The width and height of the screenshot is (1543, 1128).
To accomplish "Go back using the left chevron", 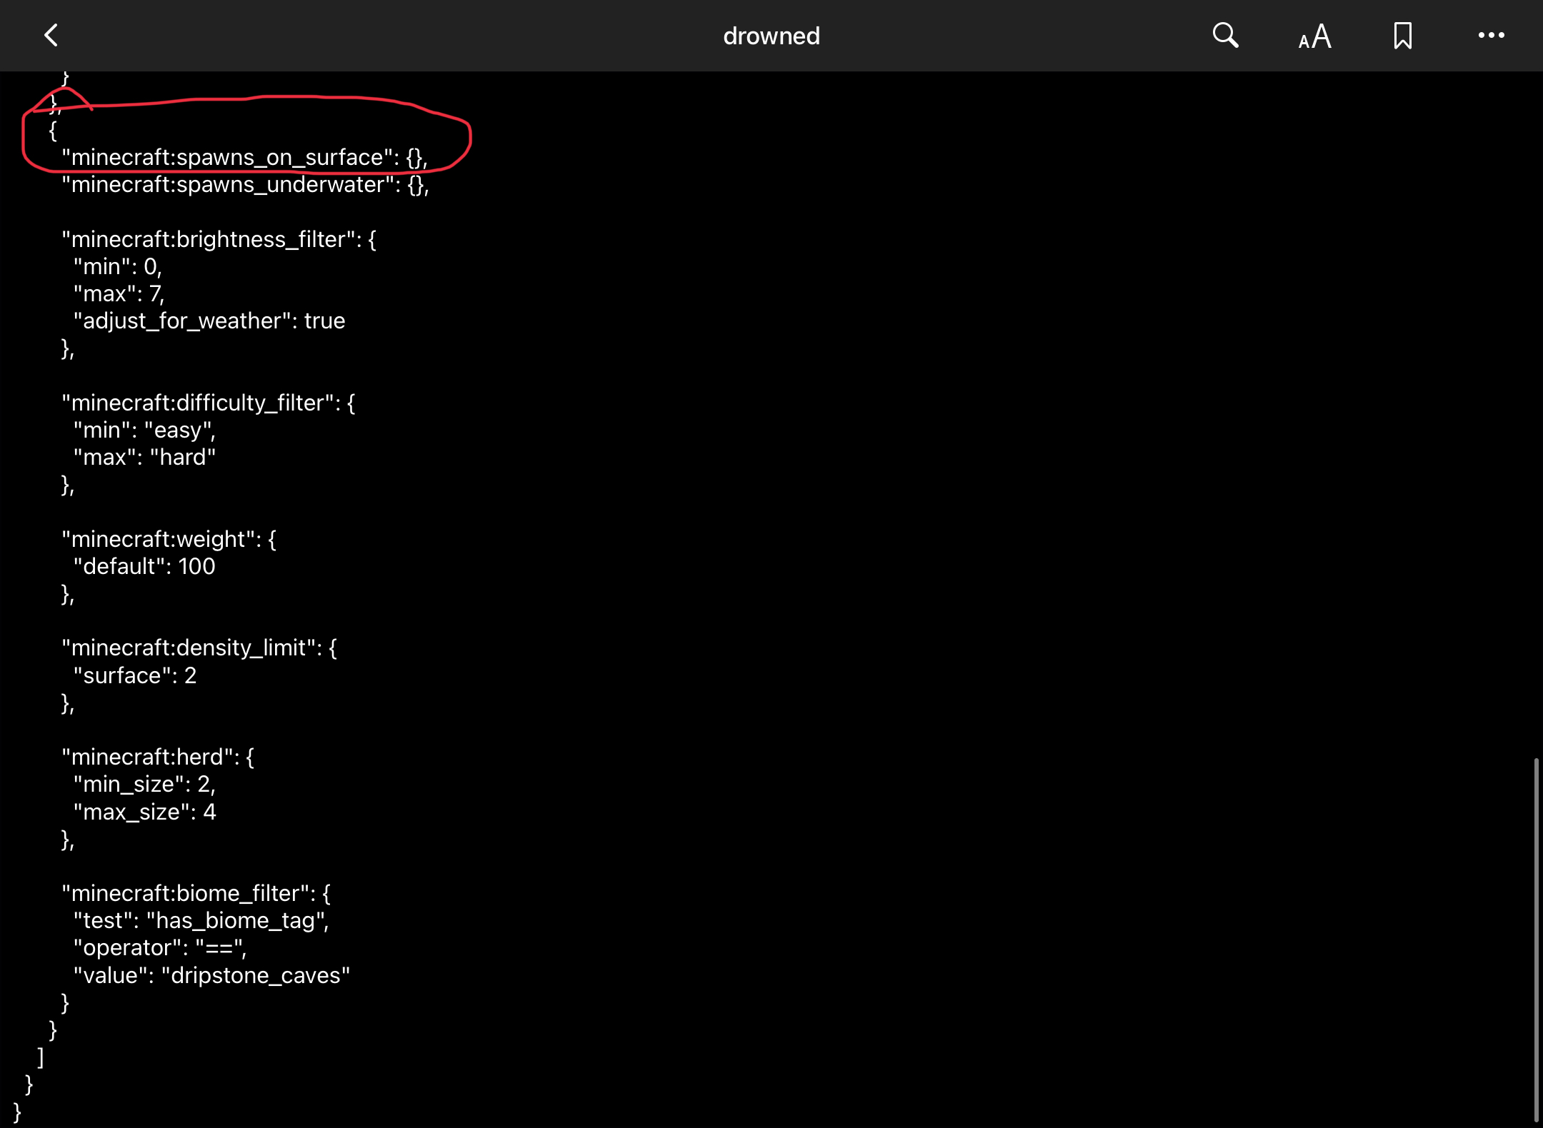I will [x=51, y=35].
